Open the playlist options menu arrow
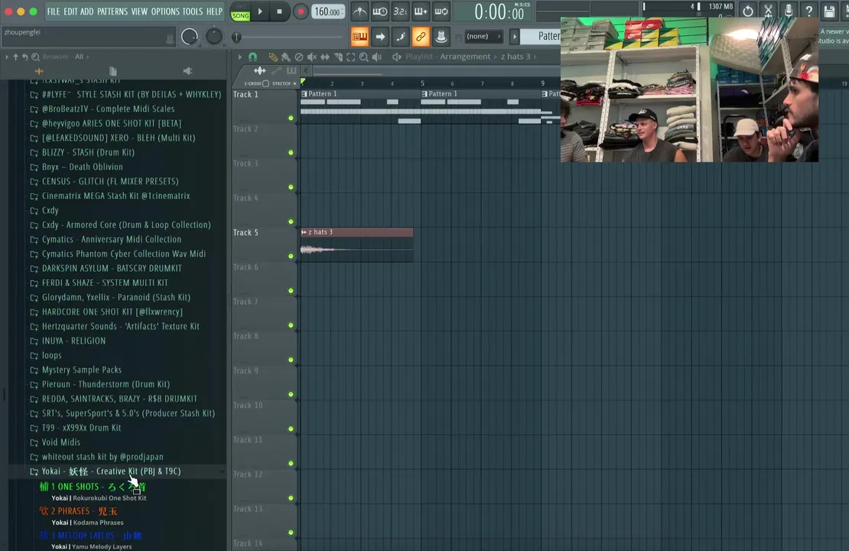The width and height of the screenshot is (849, 551). click(240, 57)
